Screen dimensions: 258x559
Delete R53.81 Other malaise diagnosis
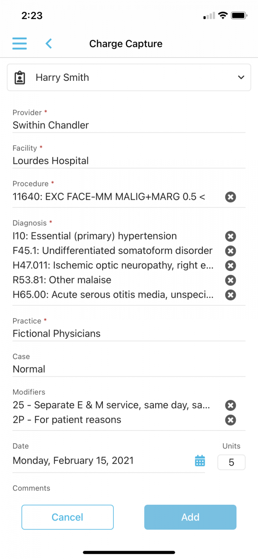pyautogui.click(x=230, y=280)
